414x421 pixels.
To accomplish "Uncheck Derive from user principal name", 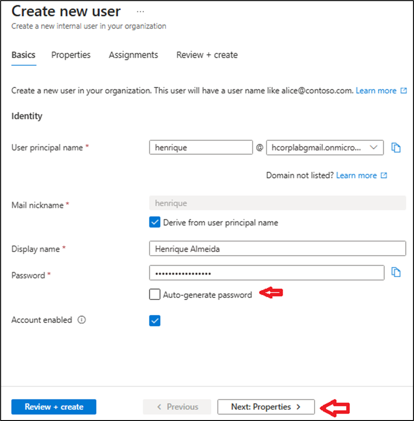I will click(155, 222).
